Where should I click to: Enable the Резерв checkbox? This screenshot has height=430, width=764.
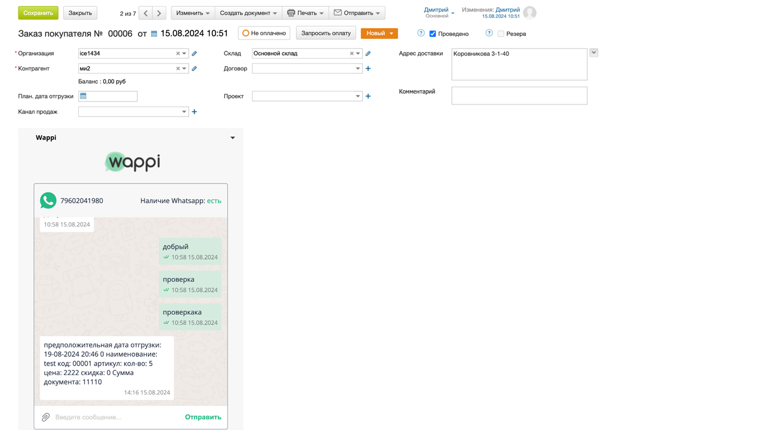coord(501,34)
